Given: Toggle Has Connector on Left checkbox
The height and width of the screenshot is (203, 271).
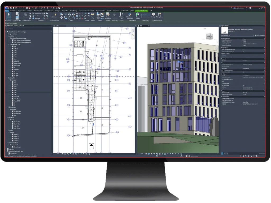Looking at the screenshot, I should (x=243, y=51).
